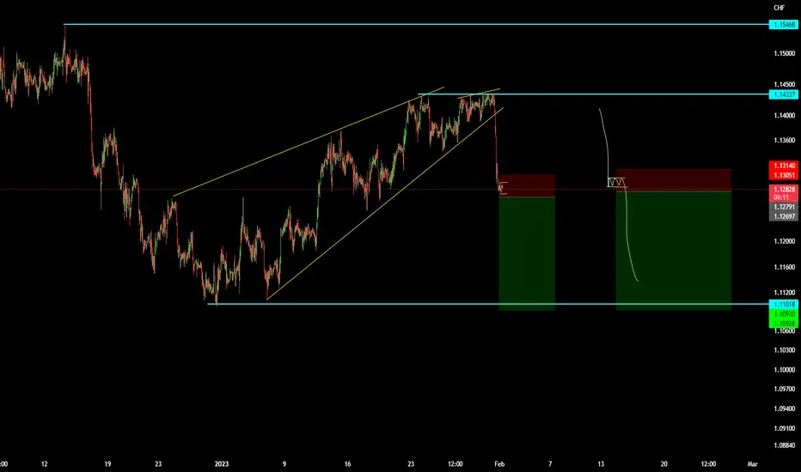Select the second short position's red stop zone
The height and width of the screenshot is (472, 801).
[x=673, y=180]
